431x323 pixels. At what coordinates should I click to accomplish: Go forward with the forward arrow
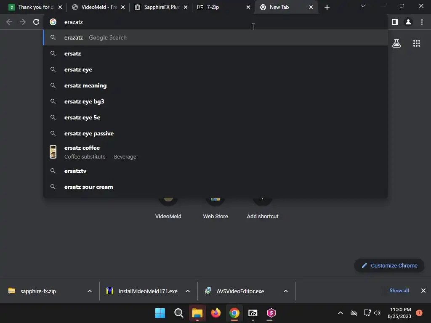coord(23,22)
